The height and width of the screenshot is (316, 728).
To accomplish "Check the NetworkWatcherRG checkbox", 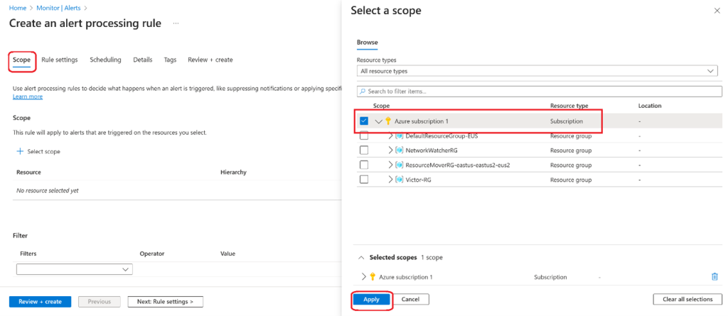I will [364, 151].
